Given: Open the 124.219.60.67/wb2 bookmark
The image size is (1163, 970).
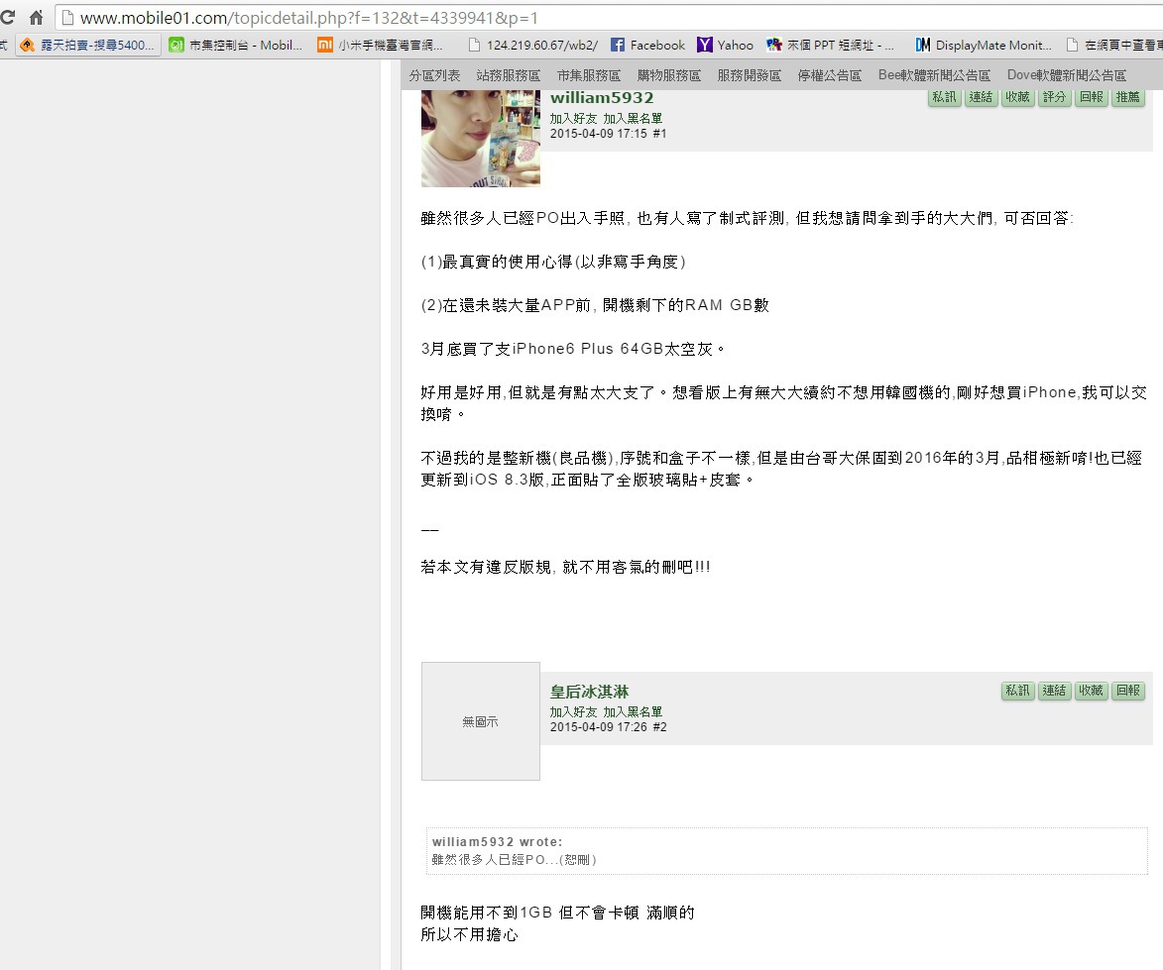Looking at the screenshot, I should click(x=533, y=46).
